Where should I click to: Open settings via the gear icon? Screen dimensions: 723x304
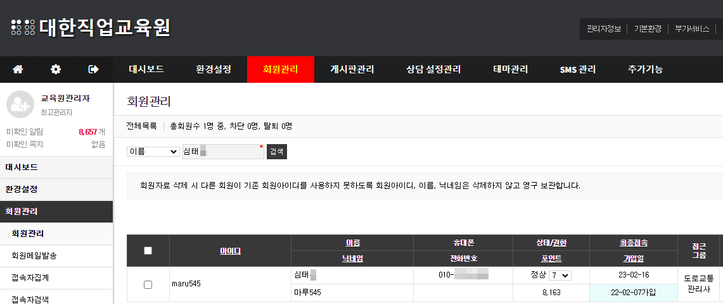[x=56, y=70]
